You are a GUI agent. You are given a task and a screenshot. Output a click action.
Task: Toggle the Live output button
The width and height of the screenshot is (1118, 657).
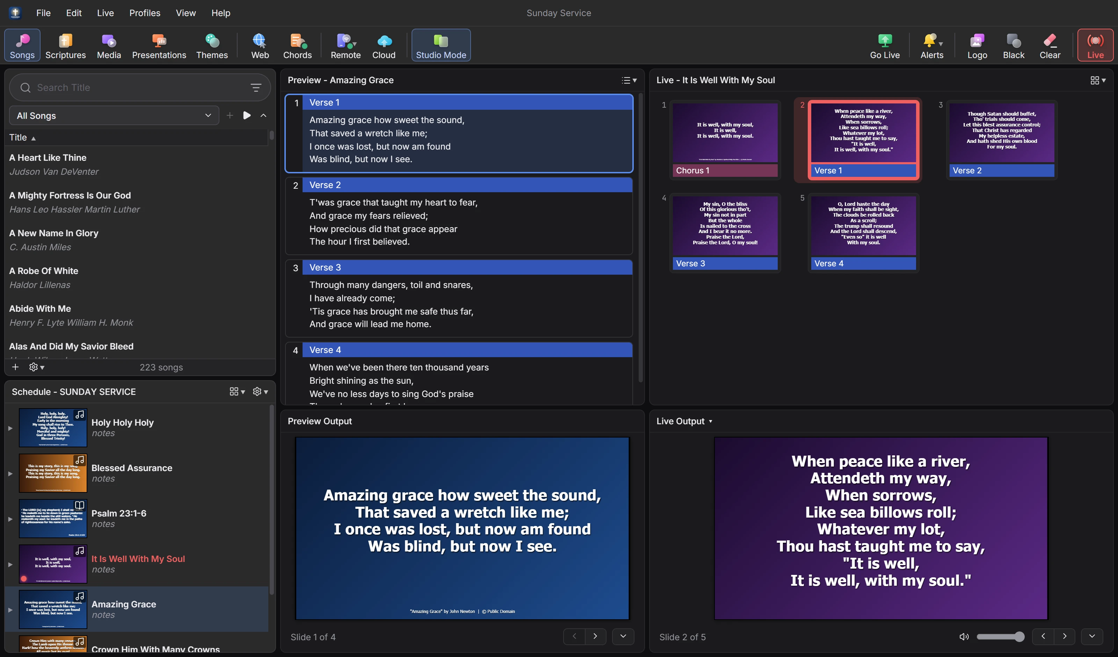1095,45
